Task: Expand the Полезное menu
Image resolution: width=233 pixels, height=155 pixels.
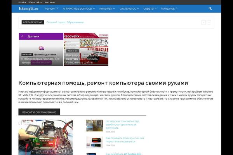Action: [x=169, y=9]
